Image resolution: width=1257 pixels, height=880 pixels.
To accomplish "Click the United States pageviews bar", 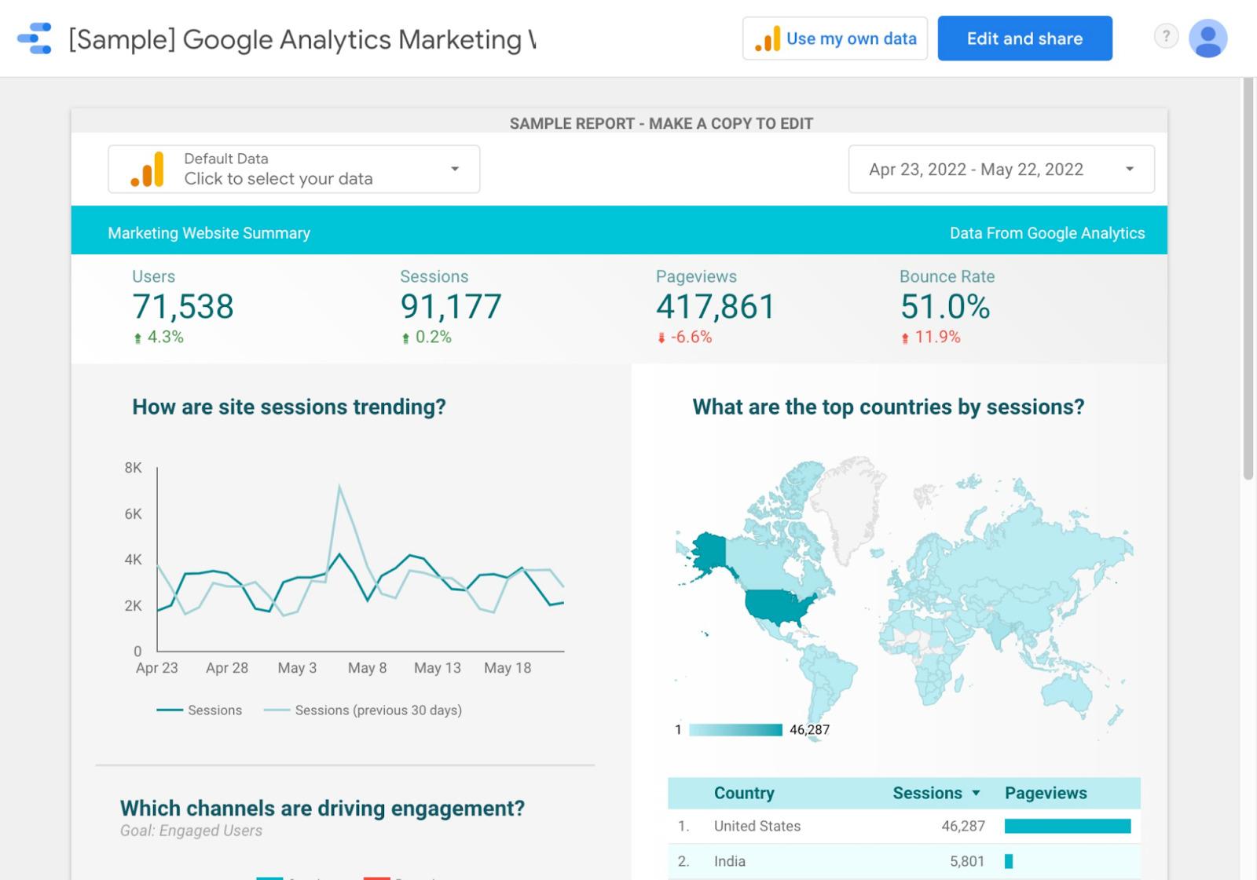I will point(1067,826).
